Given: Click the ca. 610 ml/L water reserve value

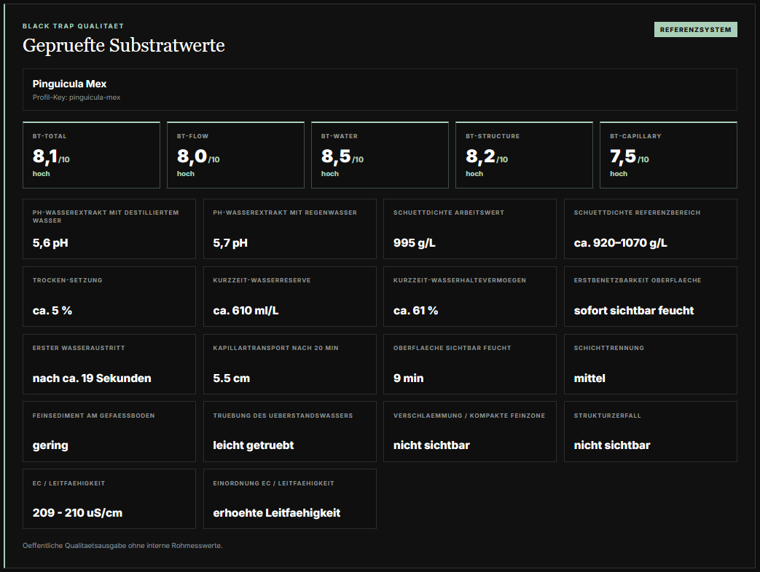Looking at the screenshot, I should (246, 311).
